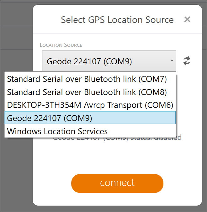207x212 pixels.
Task: Close the Select GPS Location Source dialog
Action: pos(187,19)
